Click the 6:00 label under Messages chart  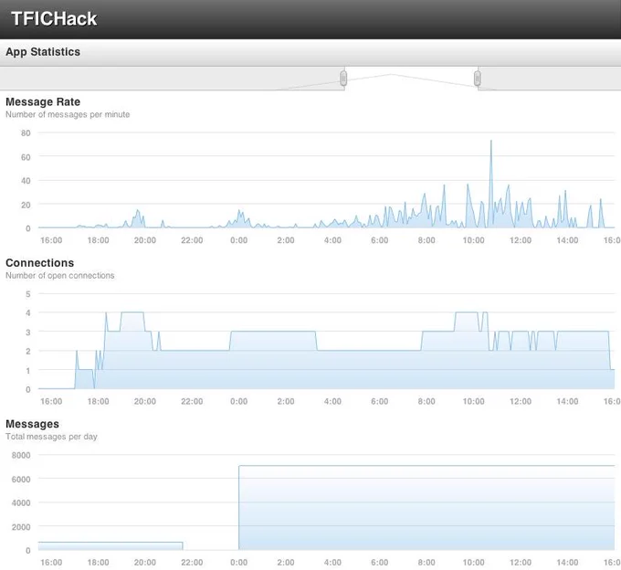(379, 563)
